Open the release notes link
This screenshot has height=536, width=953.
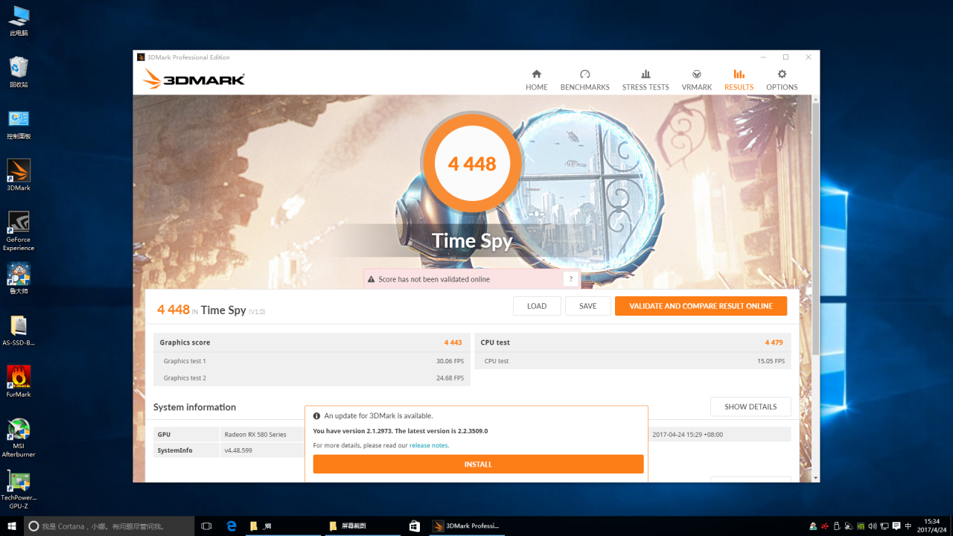[x=429, y=445]
